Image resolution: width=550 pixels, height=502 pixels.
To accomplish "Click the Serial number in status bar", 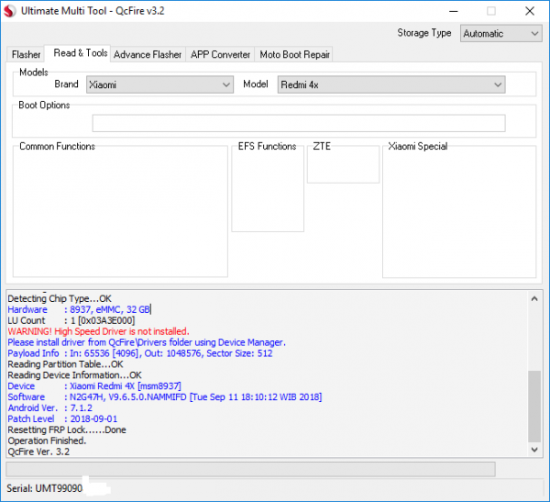I will [44, 486].
